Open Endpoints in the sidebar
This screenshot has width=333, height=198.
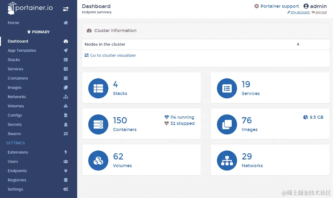[x=17, y=171]
